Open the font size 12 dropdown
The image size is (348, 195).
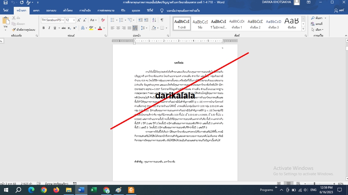click(74, 20)
